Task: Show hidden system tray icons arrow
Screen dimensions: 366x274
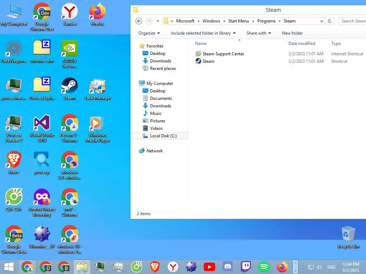Action: 302,267
